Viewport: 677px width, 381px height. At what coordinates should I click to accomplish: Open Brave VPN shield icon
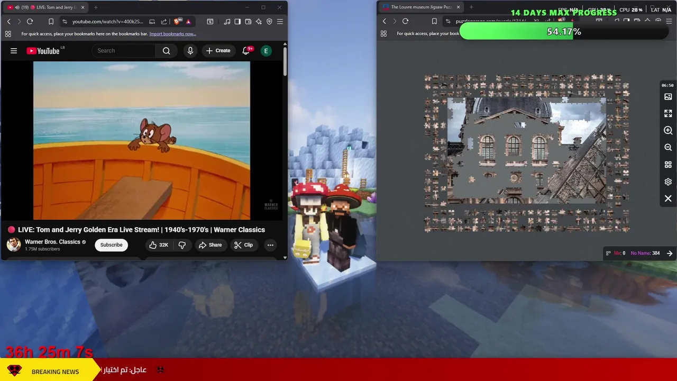click(x=269, y=21)
